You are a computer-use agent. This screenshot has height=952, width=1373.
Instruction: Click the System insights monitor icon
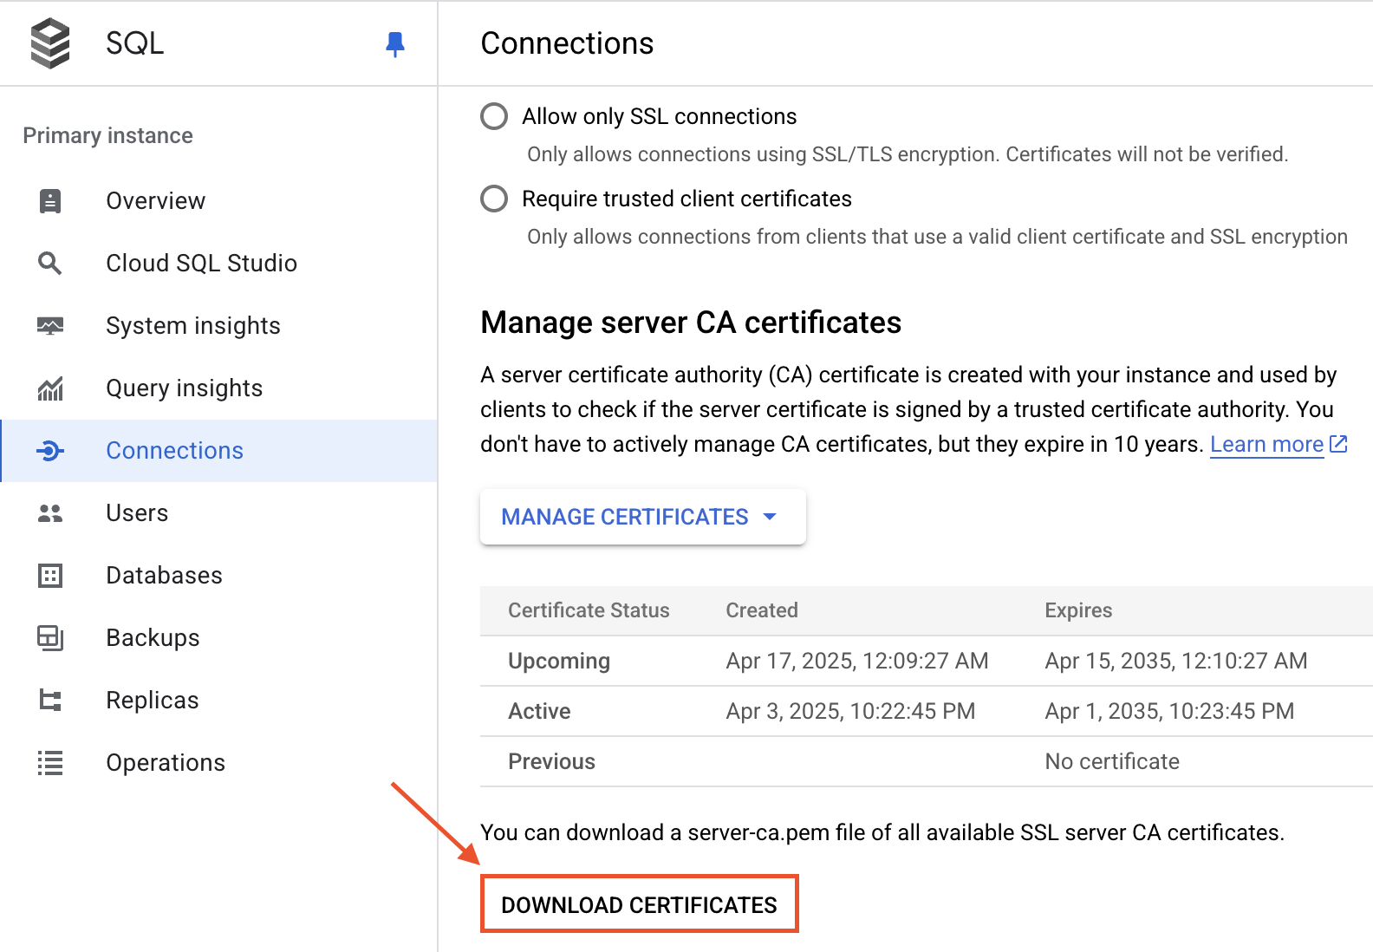tap(50, 326)
